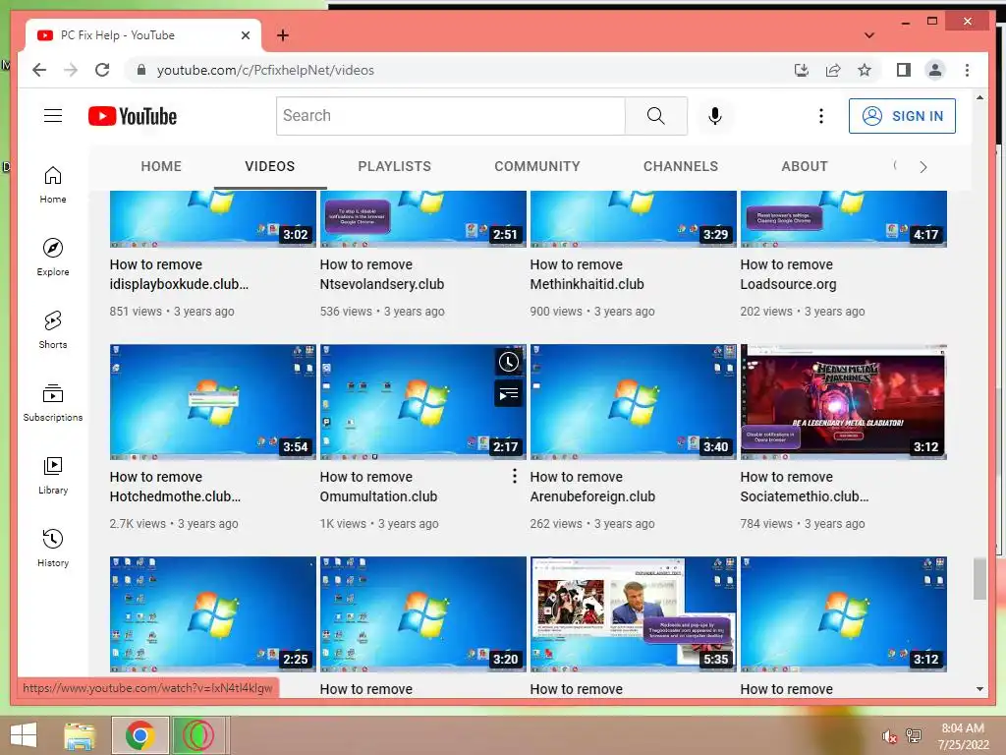This screenshot has width=1006, height=755.
Task: Show more channel tabs with right chevron
Action: [922, 167]
